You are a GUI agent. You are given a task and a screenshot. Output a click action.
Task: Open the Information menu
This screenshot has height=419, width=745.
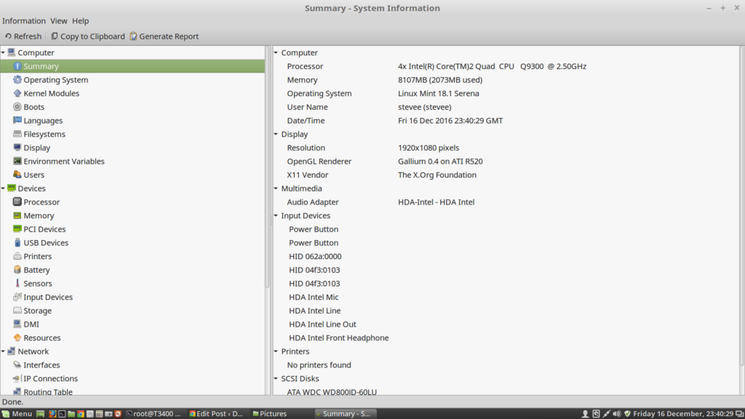click(x=24, y=21)
